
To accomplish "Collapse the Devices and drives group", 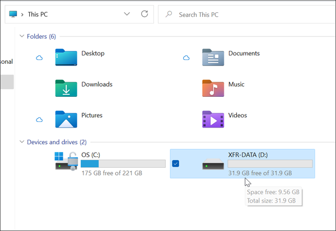I will [x=21, y=142].
